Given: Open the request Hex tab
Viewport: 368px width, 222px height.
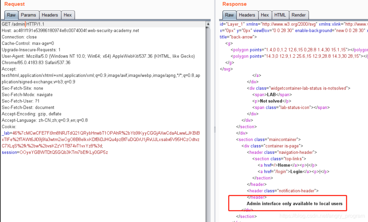Looking at the screenshot, I should [67, 15].
